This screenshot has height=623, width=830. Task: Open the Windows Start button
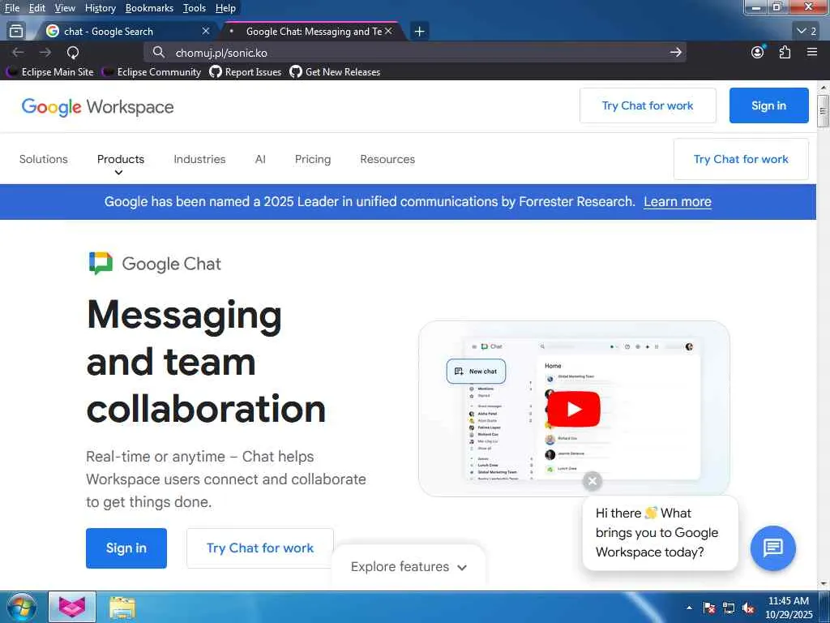click(21, 607)
